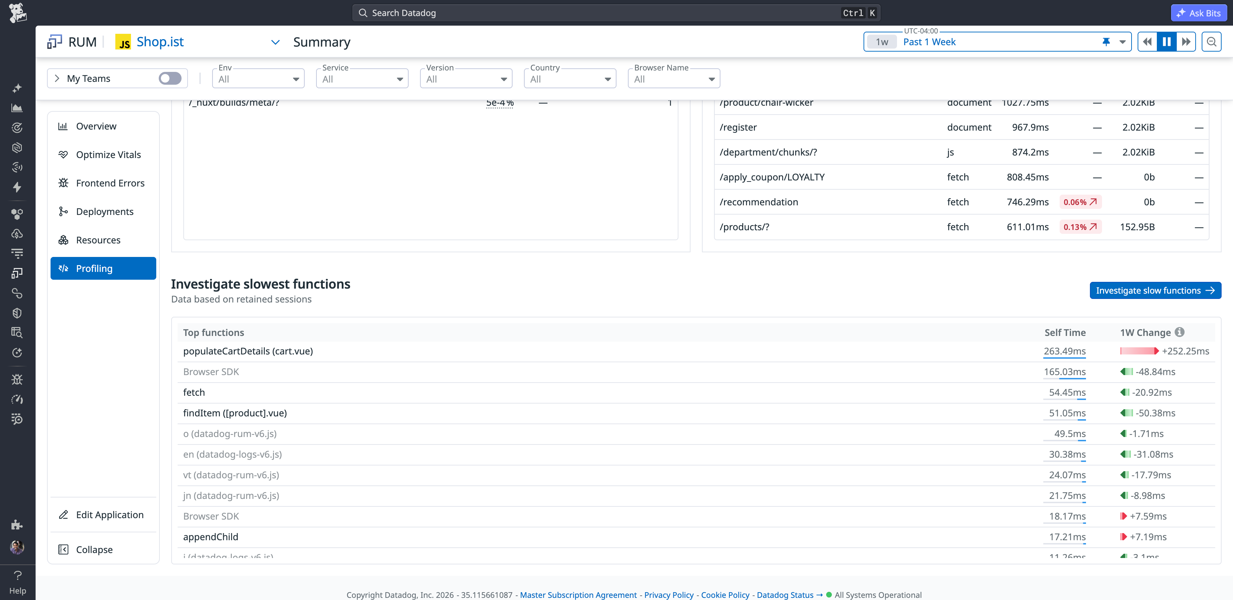1233x600 pixels.
Task: Open the Country filter dropdown
Action: click(x=570, y=79)
